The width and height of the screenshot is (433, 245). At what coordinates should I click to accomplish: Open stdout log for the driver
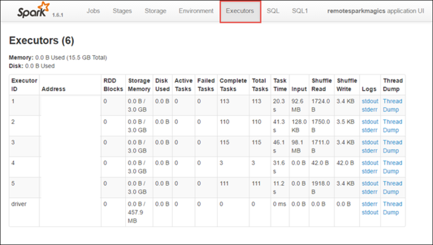370,212
